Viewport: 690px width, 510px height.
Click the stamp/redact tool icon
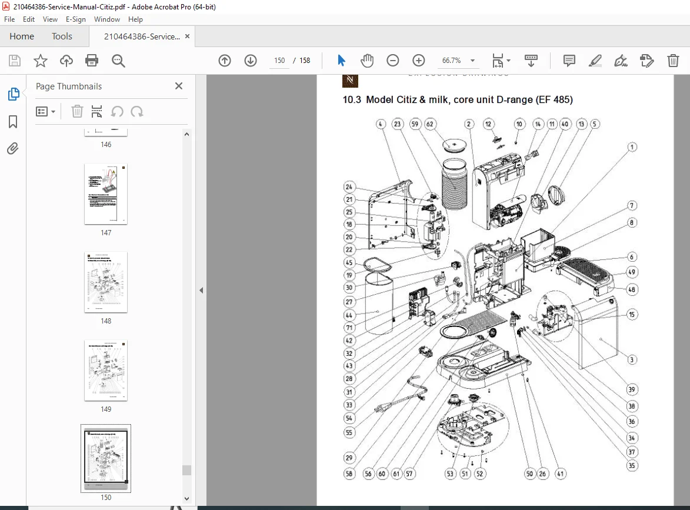pyautogui.click(x=647, y=60)
